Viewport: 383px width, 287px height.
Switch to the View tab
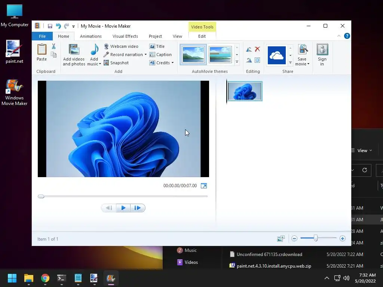(177, 36)
